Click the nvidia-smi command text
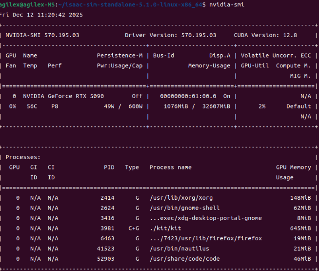319x271 pixels. click(x=227, y=4)
